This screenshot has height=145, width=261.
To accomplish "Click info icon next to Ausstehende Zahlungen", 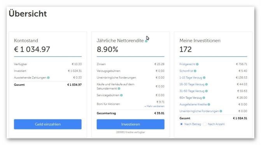I will (x=48, y=78).
